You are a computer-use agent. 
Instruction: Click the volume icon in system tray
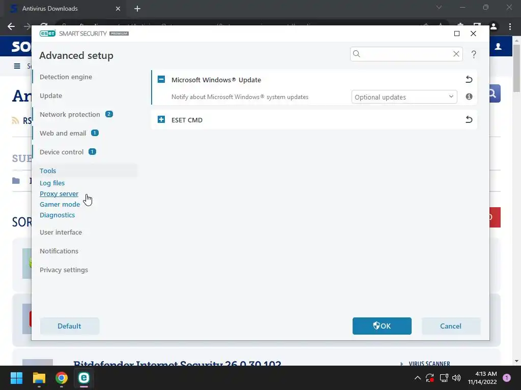point(456,378)
